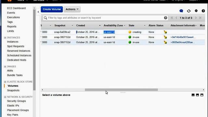
Task: Open Elastic IPs in sidebar
Action: 13,106
